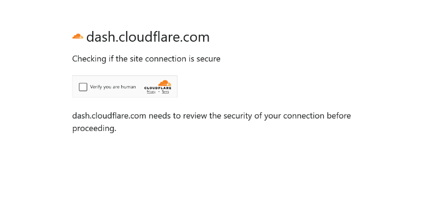Click the word "Checking" in the status line

pos(89,59)
